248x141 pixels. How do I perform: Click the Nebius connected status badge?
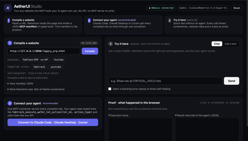pyautogui.click(x=161, y=8)
